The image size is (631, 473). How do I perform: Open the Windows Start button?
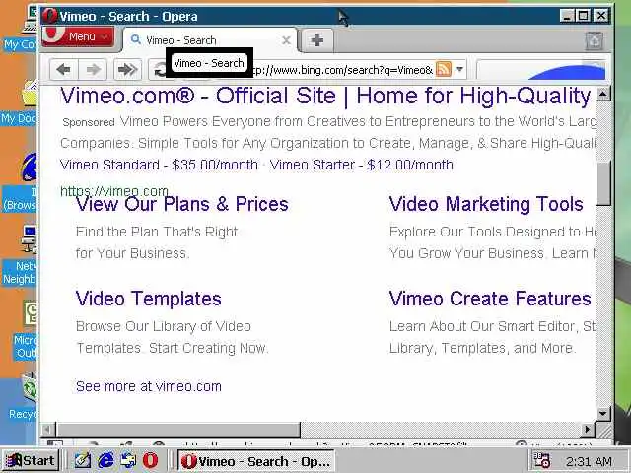(31, 460)
